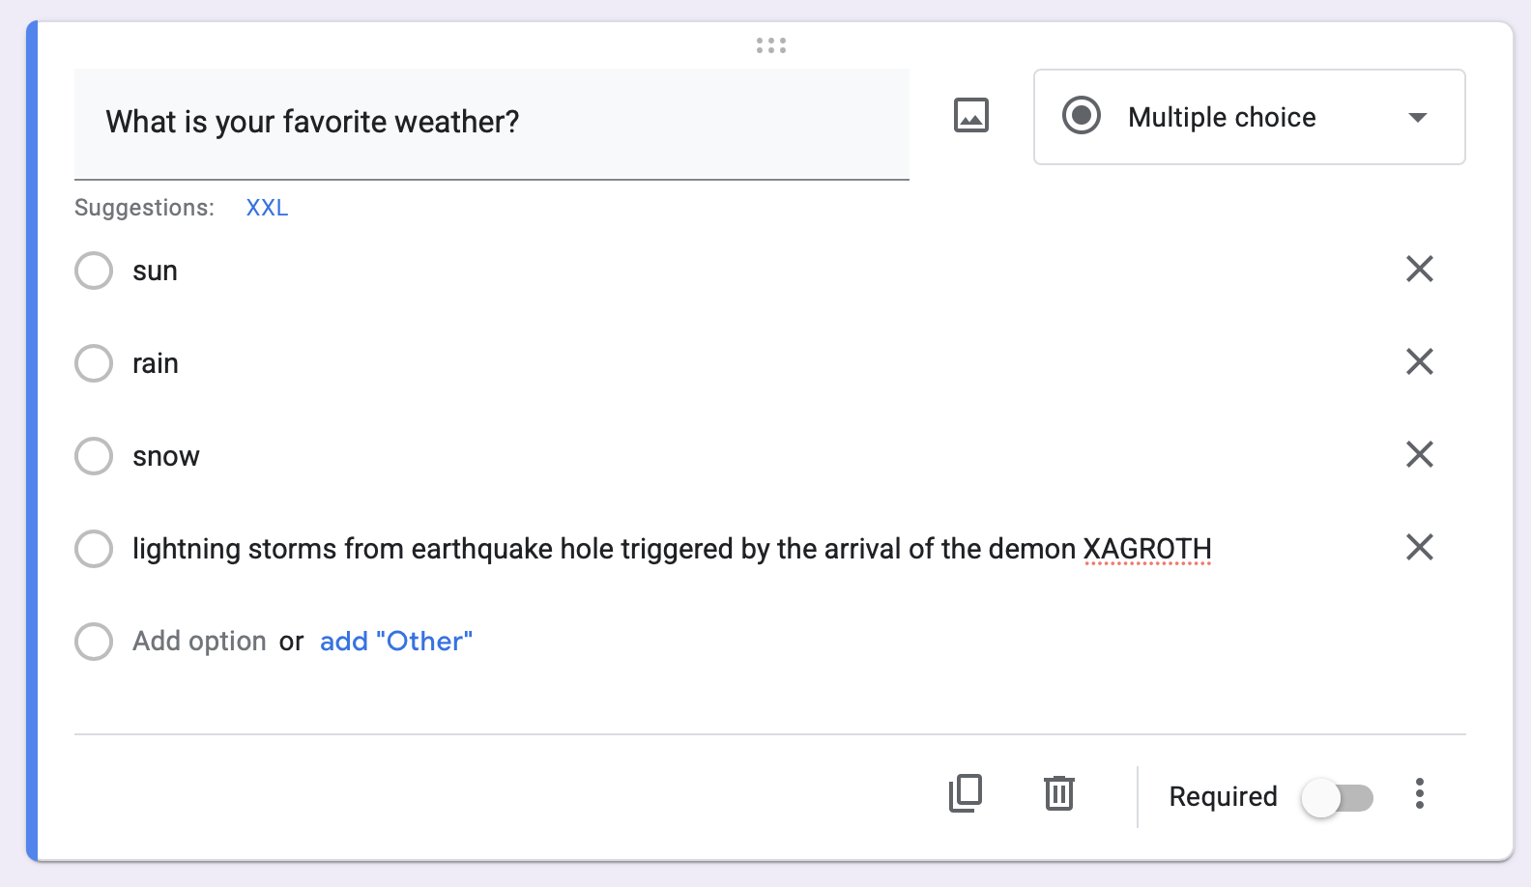Remove the "sun" option
This screenshot has height=887, width=1531.
[1419, 269]
